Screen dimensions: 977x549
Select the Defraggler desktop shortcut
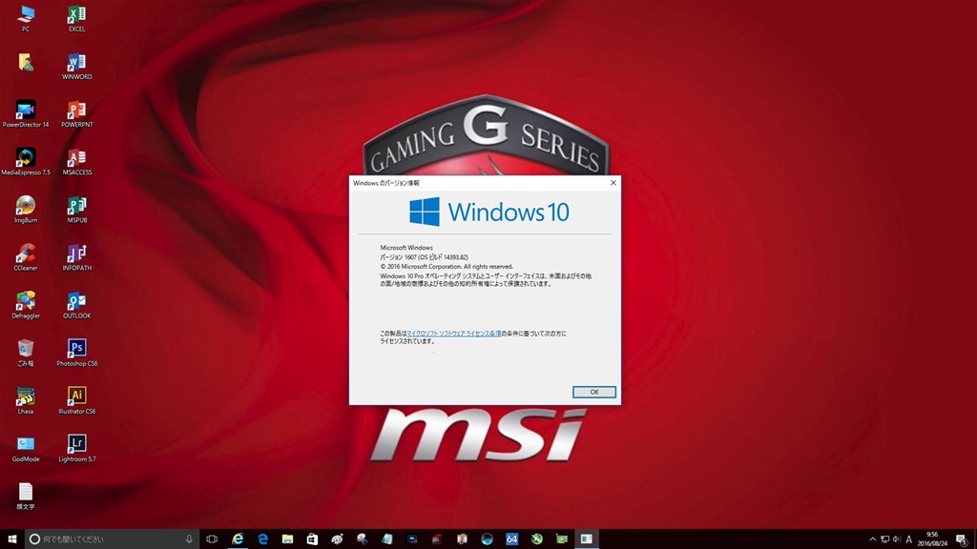click(x=26, y=306)
